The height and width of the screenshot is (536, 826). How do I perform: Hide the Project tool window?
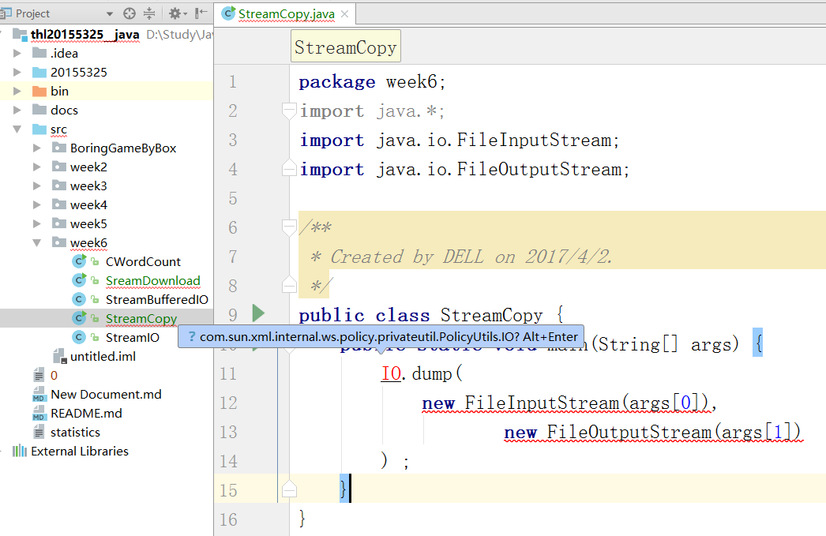[x=201, y=13]
